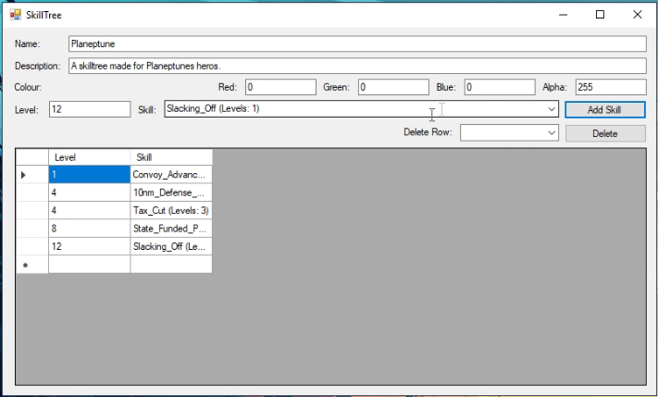Click the empty new-row Level cell
658x397 pixels.
coord(90,265)
